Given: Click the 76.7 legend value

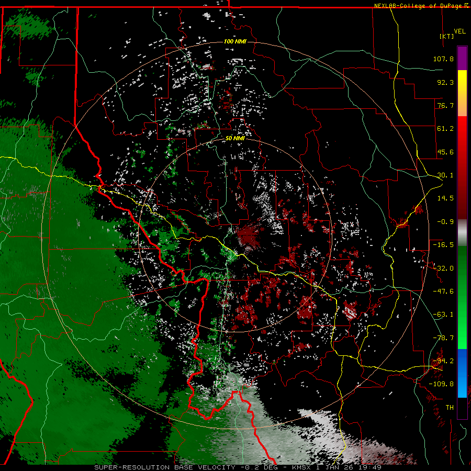Looking at the screenshot, I should (445, 105).
